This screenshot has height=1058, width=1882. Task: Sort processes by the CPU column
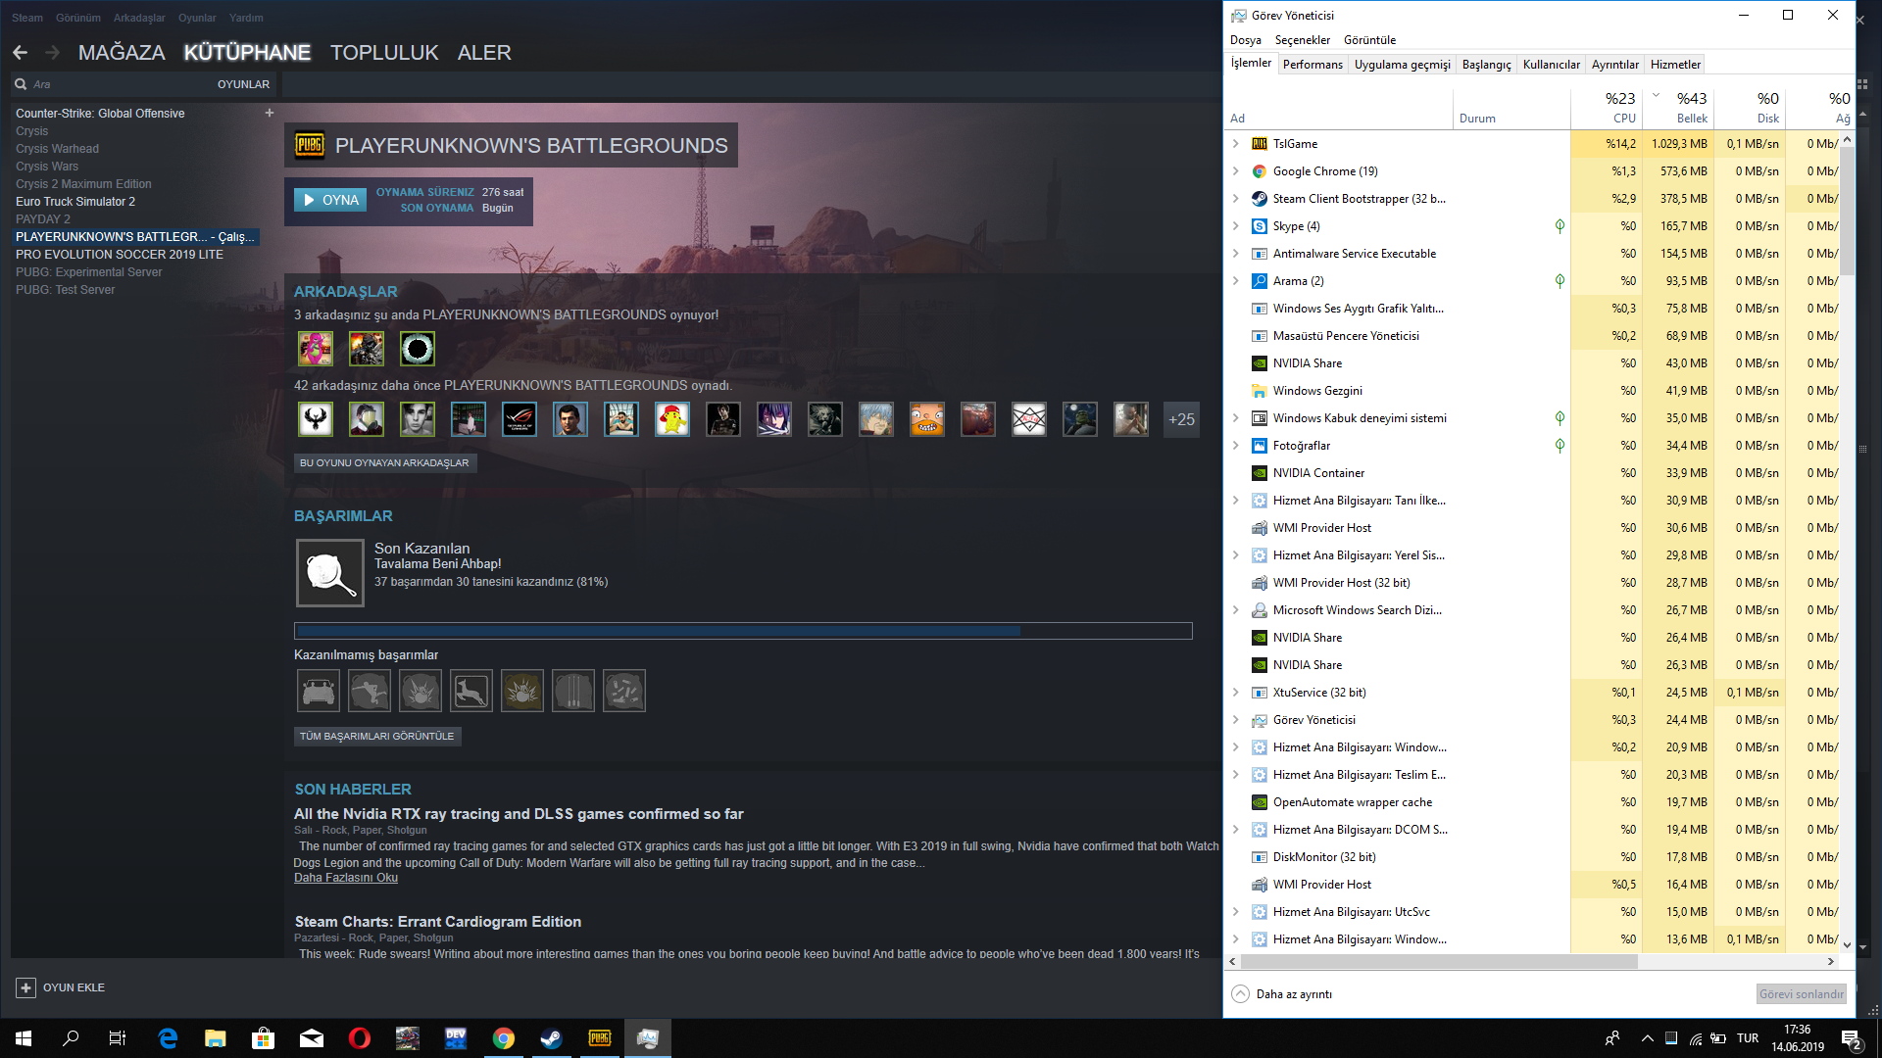1607,108
